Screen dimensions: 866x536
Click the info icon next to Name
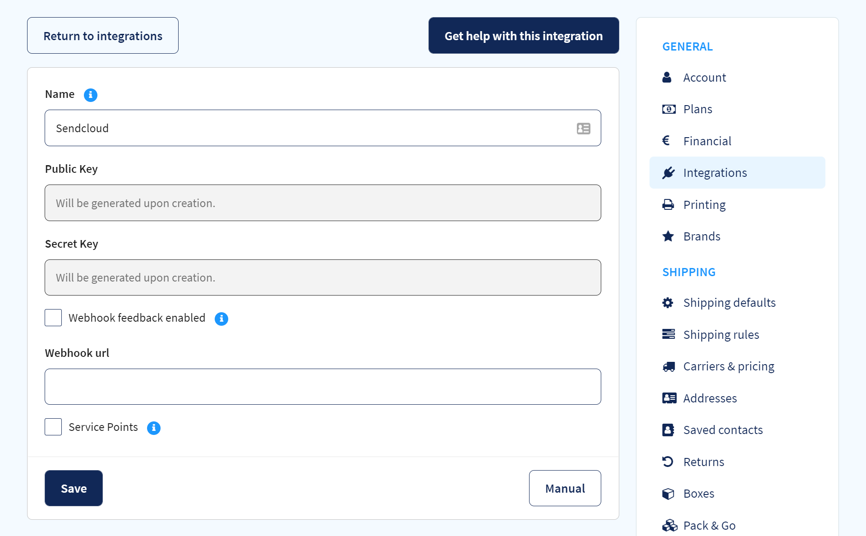click(x=91, y=95)
